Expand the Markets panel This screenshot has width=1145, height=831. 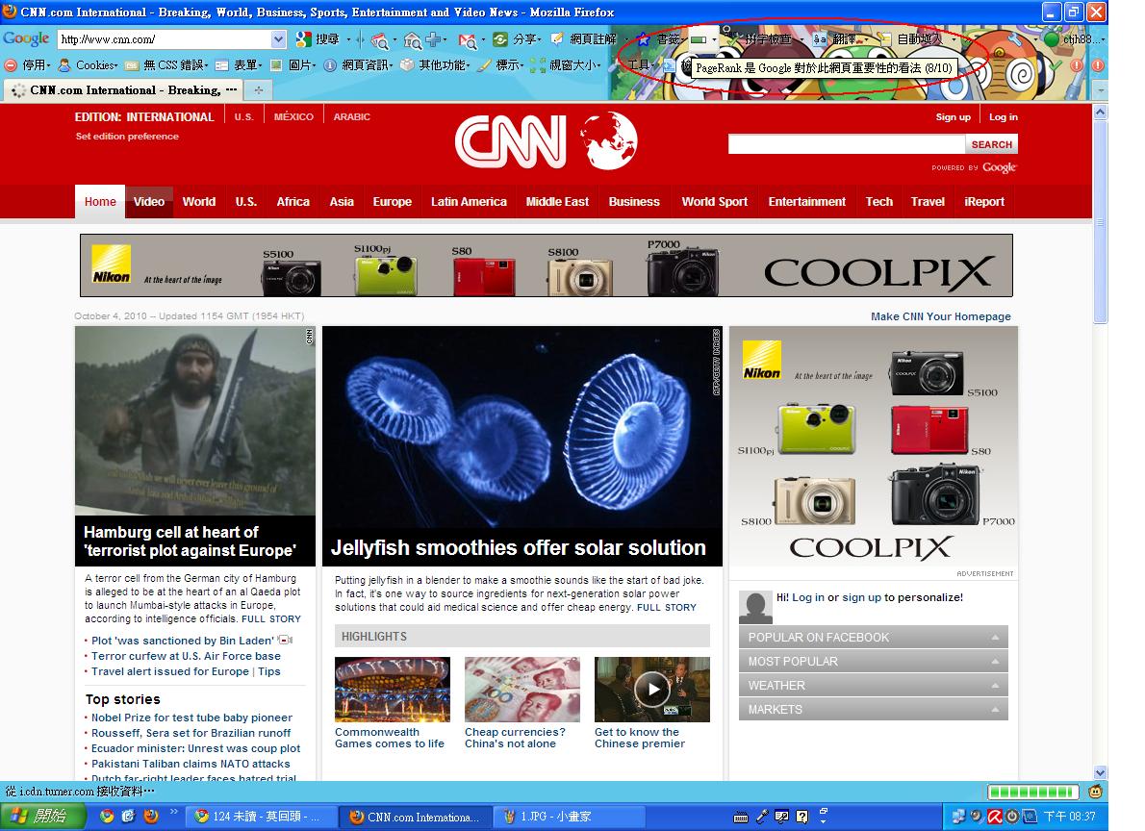[x=874, y=709]
